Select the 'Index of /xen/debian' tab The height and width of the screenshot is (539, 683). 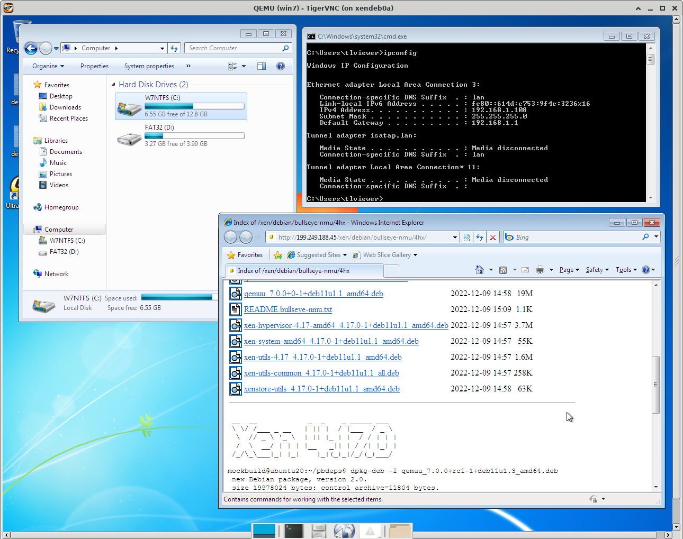304,271
